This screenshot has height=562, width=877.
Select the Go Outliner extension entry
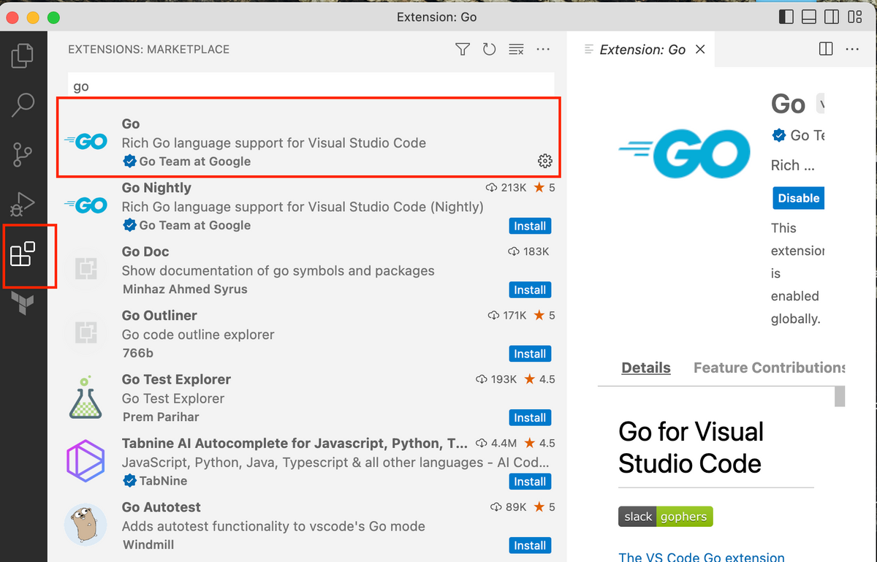(308, 335)
